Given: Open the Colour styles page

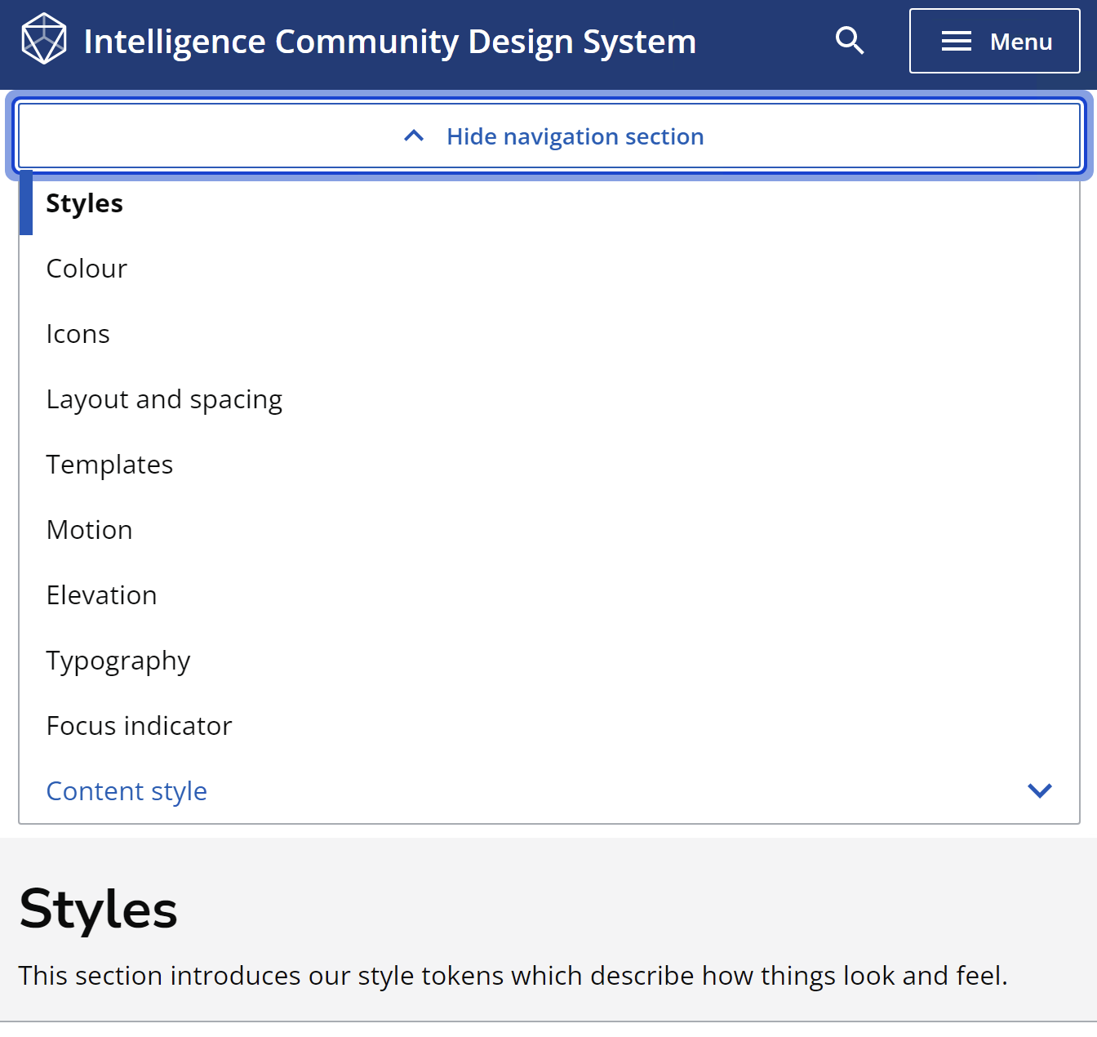Looking at the screenshot, I should tap(87, 268).
